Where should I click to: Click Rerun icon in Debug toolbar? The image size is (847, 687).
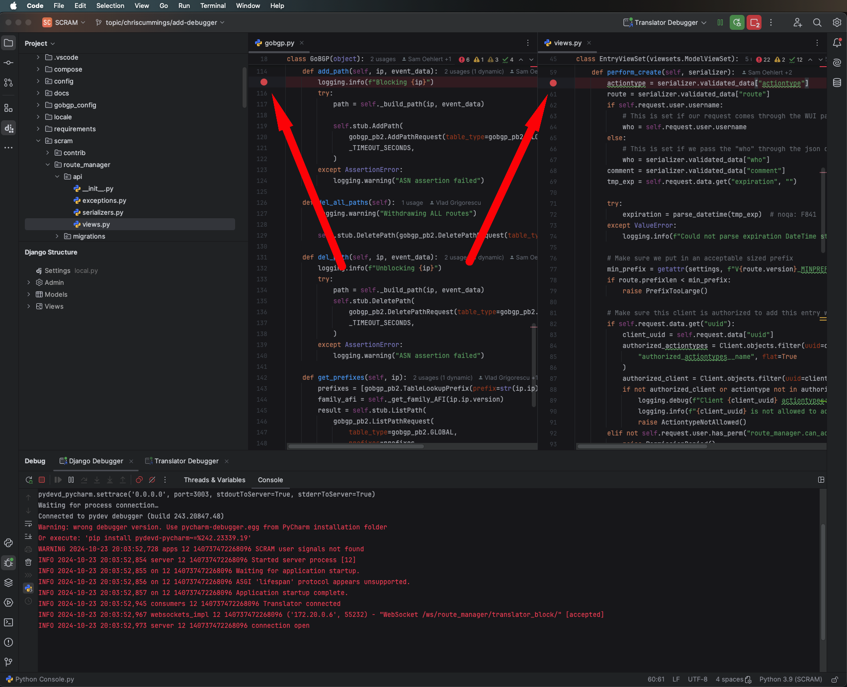29,480
